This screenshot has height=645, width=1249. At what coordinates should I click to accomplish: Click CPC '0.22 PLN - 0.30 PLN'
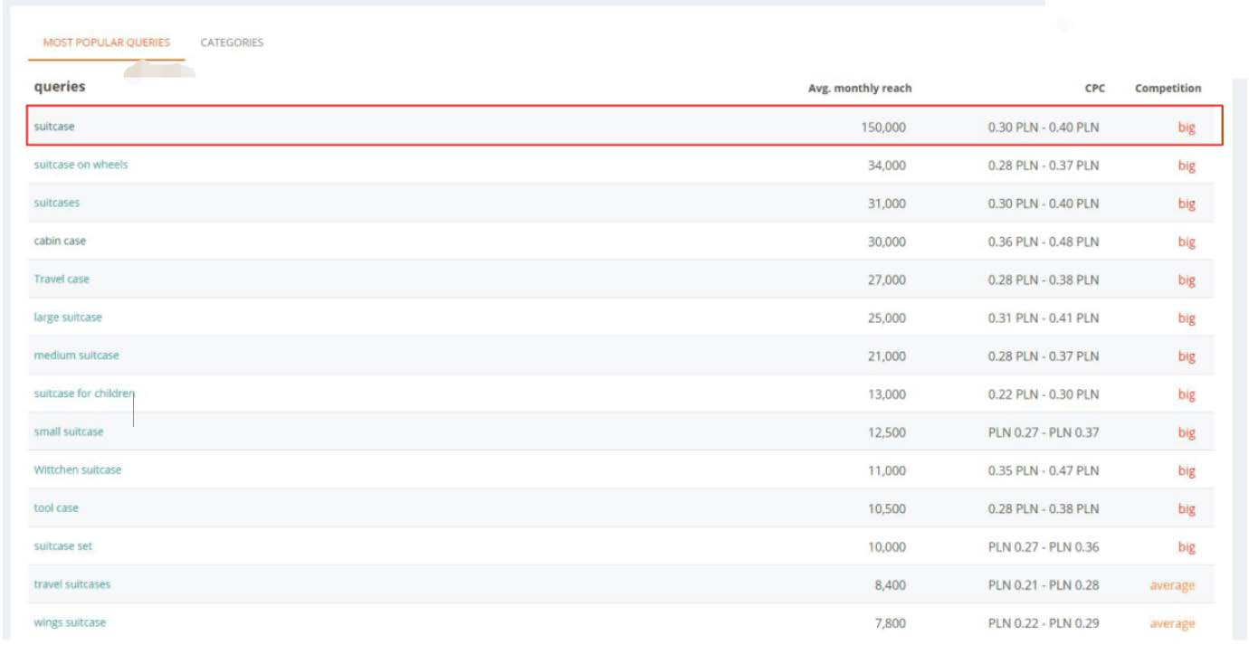(1044, 394)
